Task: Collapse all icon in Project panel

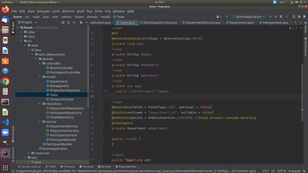Action: [74, 23]
